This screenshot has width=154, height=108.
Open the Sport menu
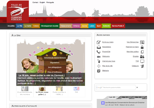(x=99, y=26)
